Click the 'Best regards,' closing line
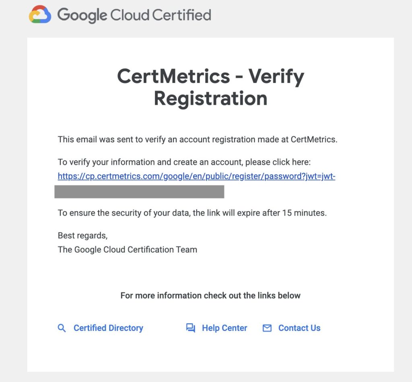This screenshot has width=412, height=382. (x=83, y=235)
